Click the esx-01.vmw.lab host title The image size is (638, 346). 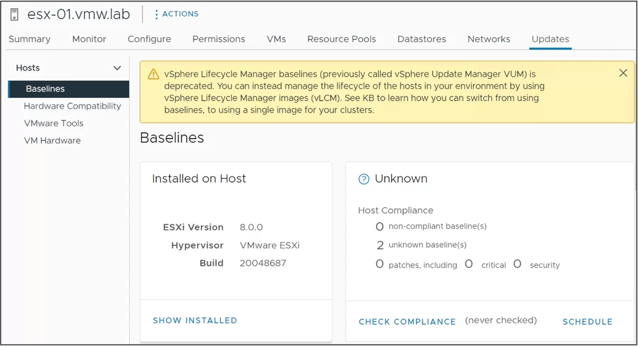[78, 14]
